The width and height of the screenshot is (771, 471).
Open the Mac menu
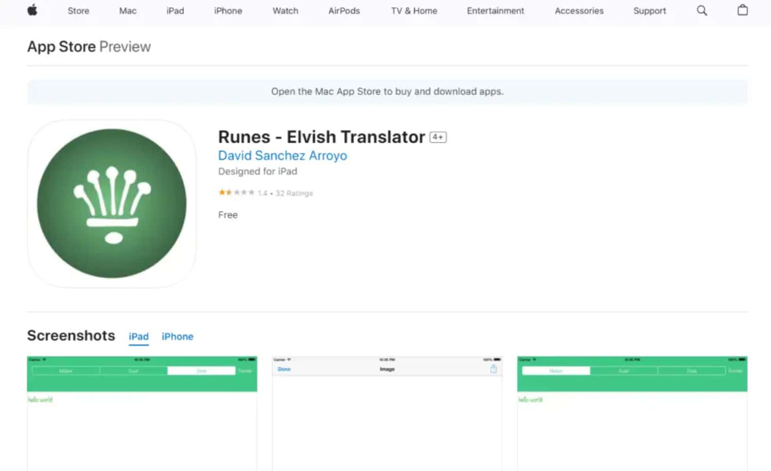point(128,11)
